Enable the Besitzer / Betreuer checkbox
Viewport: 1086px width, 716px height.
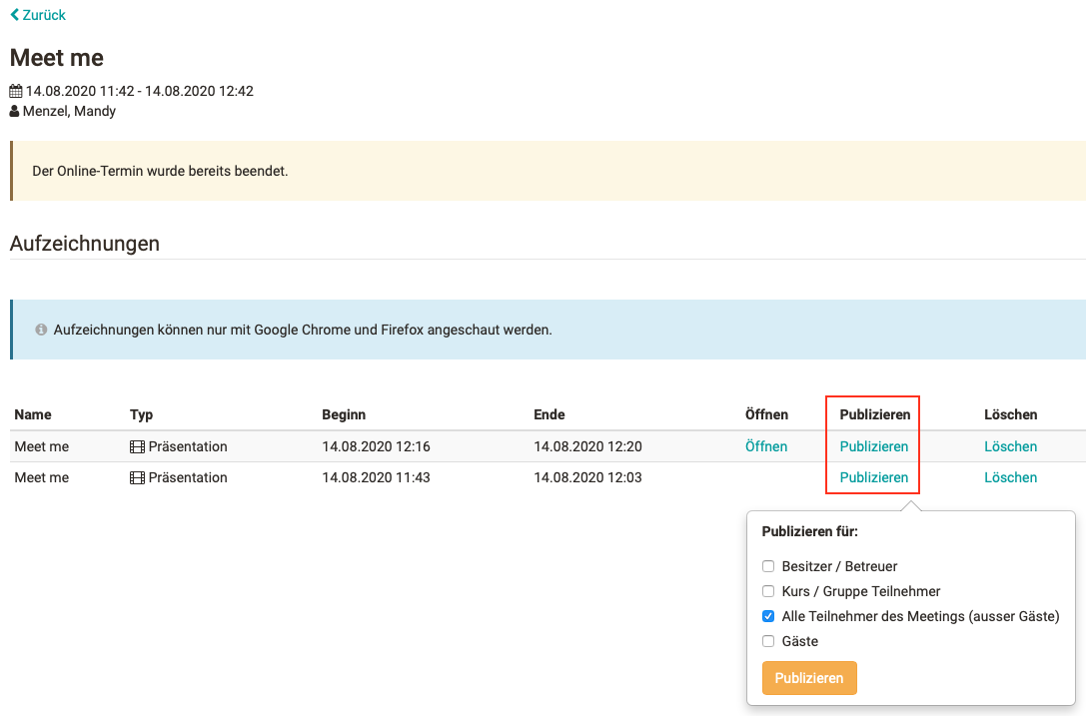(768, 566)
